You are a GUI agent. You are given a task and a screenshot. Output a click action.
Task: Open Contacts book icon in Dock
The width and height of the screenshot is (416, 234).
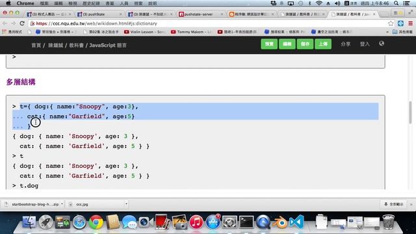click(x=113, y=222)
